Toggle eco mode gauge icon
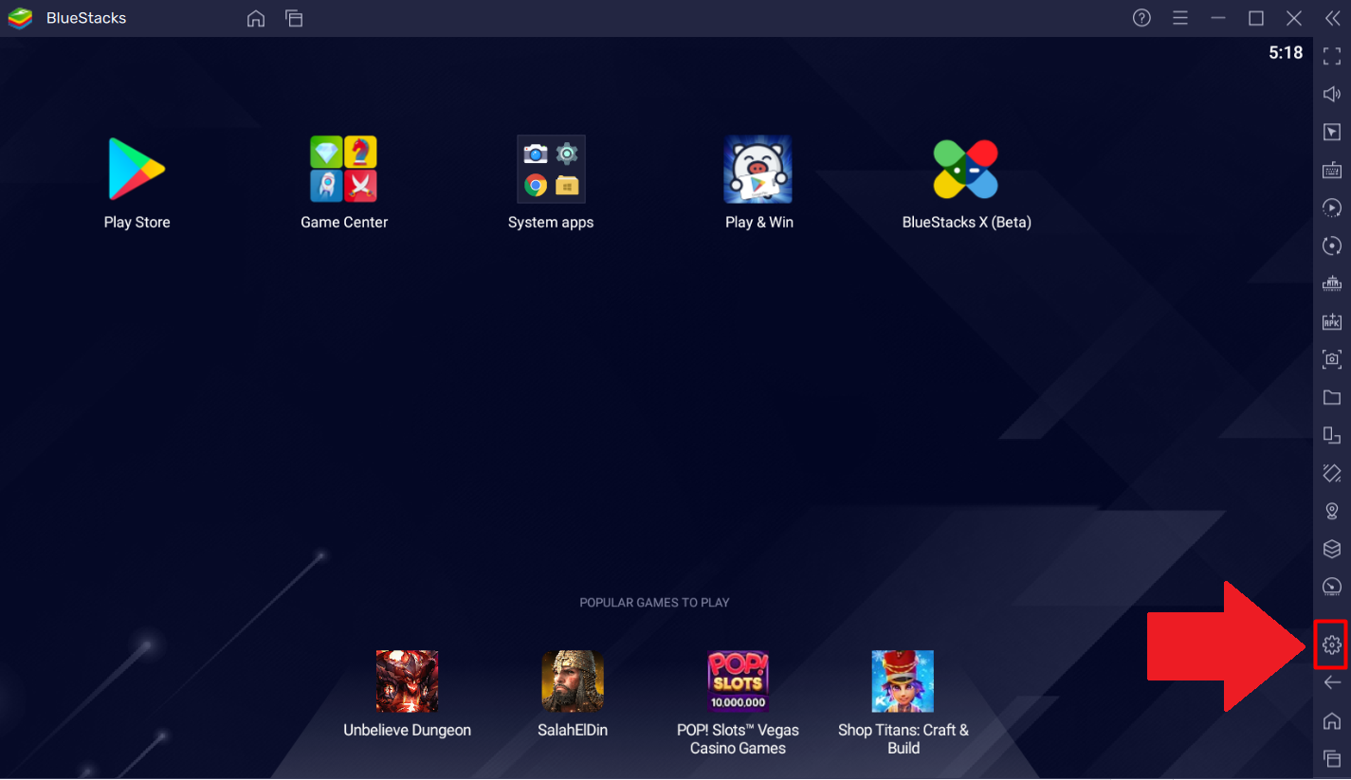The width and height of the screenshot is (1351, 780). coord(1332,587)
